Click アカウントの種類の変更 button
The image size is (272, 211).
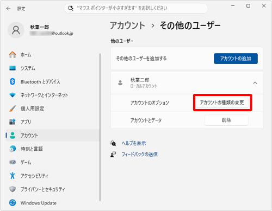coord(222,103)
